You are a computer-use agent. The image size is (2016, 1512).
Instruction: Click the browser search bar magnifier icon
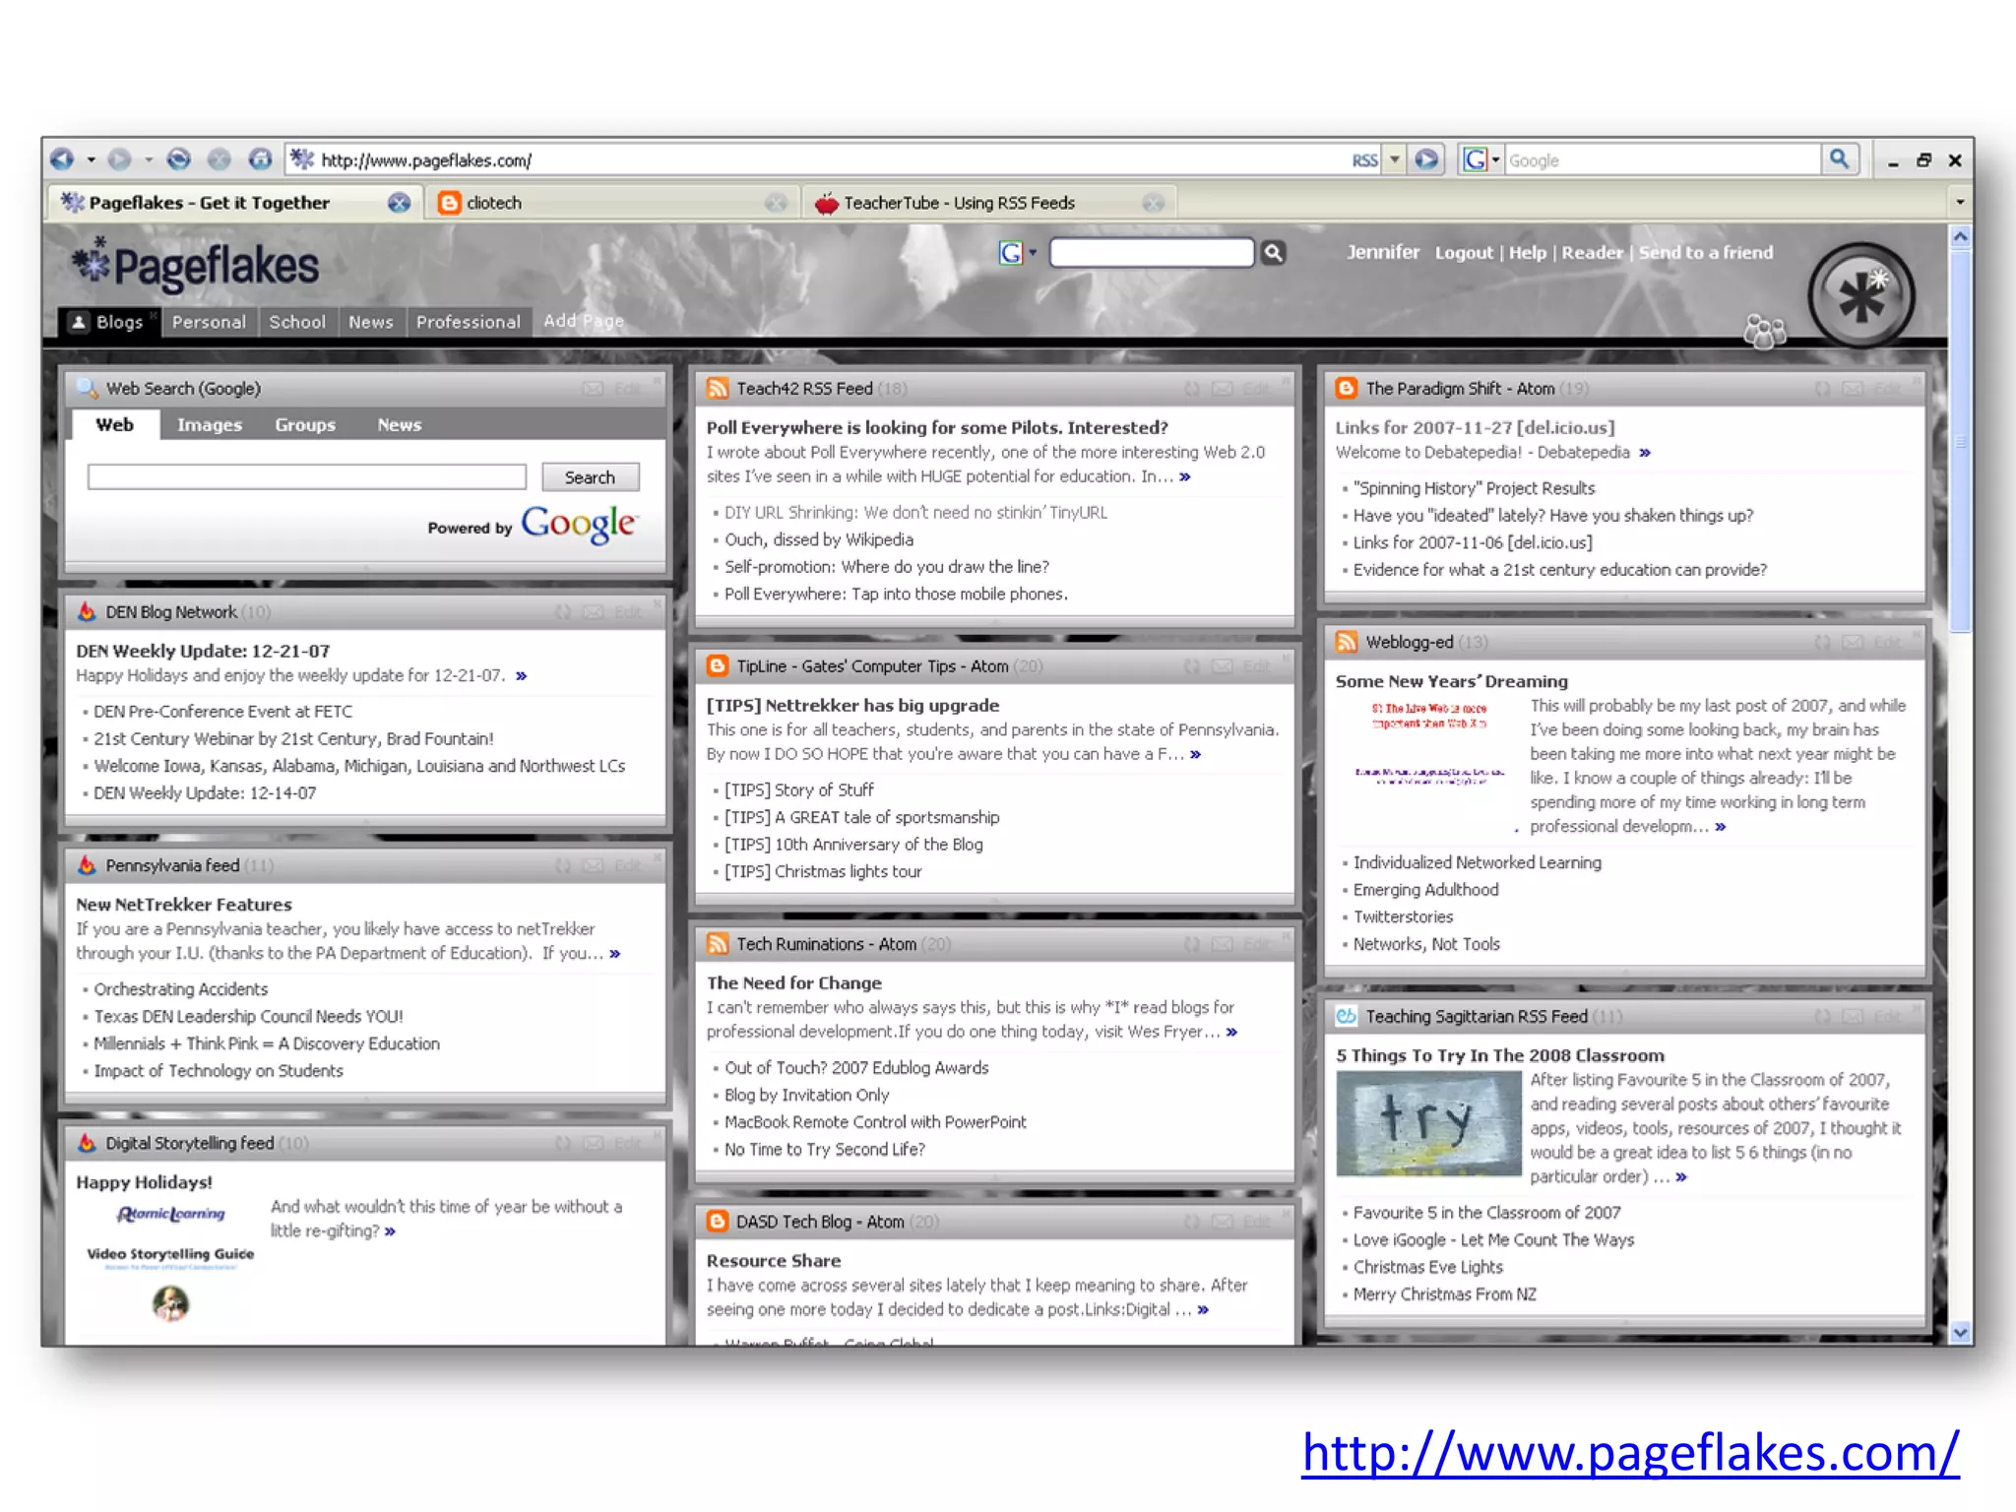point(1838,159)
